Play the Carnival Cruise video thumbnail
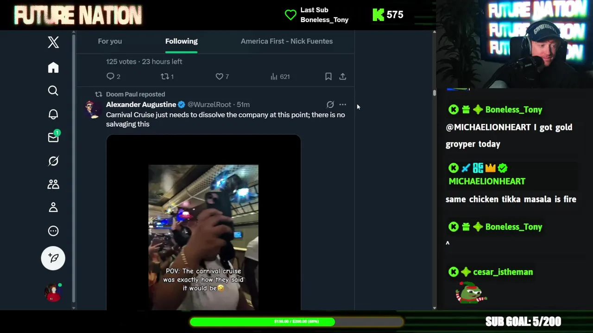593x333 pixels. [203, 222]
